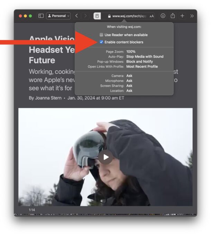
Task: Open the Downloads icon in the toolbar
Action: [163, 16]
